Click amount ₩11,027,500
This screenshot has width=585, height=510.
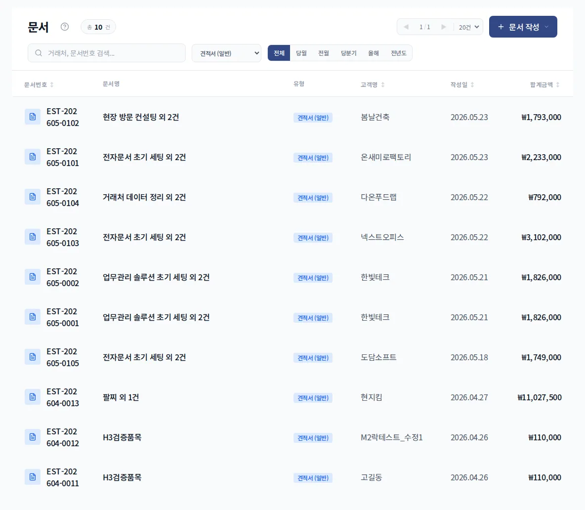pos(540,397)
